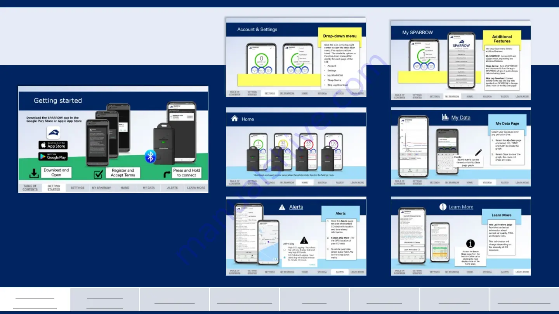Click CANCEL in the Alerts Log dialog

coord(312,265)
